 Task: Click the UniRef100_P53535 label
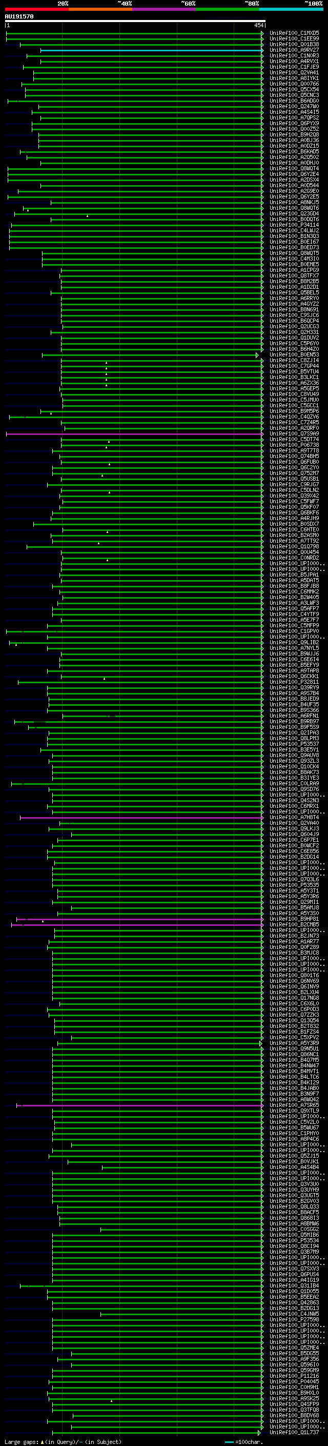[294, 885]
